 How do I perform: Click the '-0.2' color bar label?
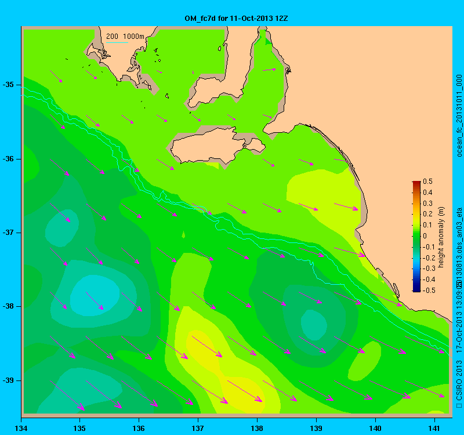[429, 258]
